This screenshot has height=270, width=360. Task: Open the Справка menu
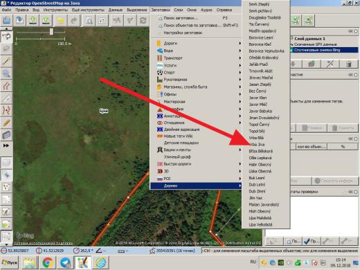click(224, 10)
